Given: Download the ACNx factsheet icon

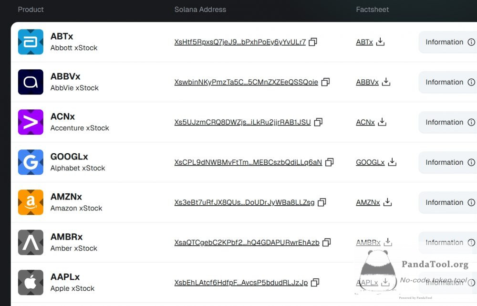Looking at the screenshot, I should (x=382, y=122).
